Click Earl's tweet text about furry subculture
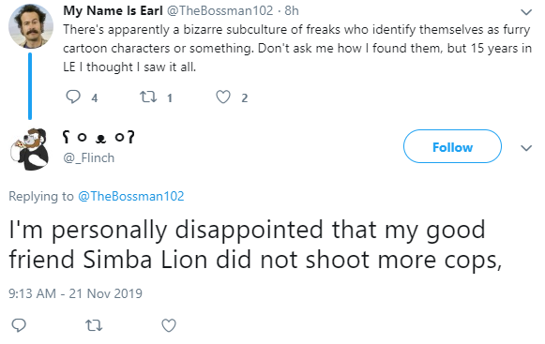The image size is (545, 344). tap(297, 49)
